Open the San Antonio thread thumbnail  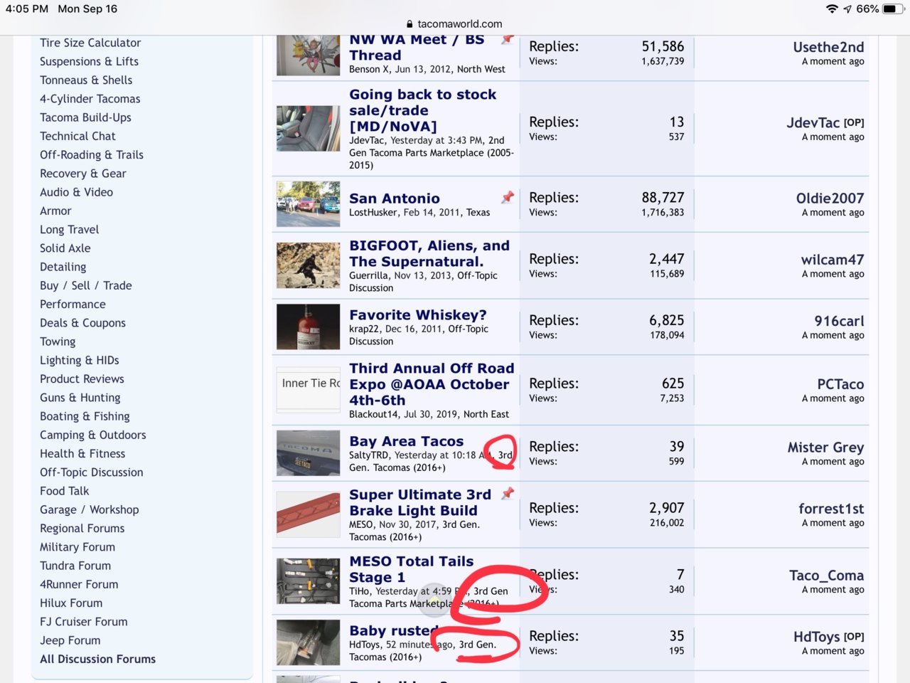click(308, 204)
